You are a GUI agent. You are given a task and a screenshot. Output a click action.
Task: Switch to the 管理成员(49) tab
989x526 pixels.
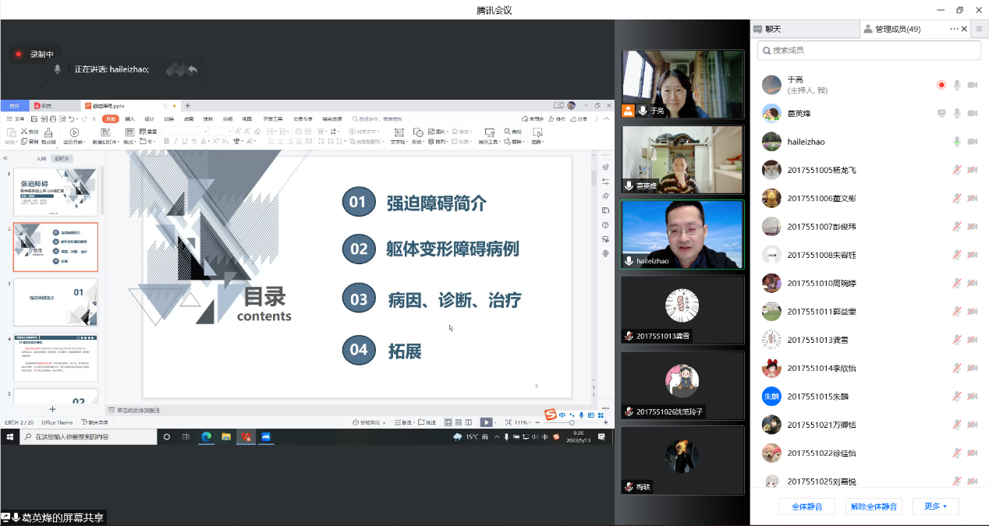click(x=897, y=29)
